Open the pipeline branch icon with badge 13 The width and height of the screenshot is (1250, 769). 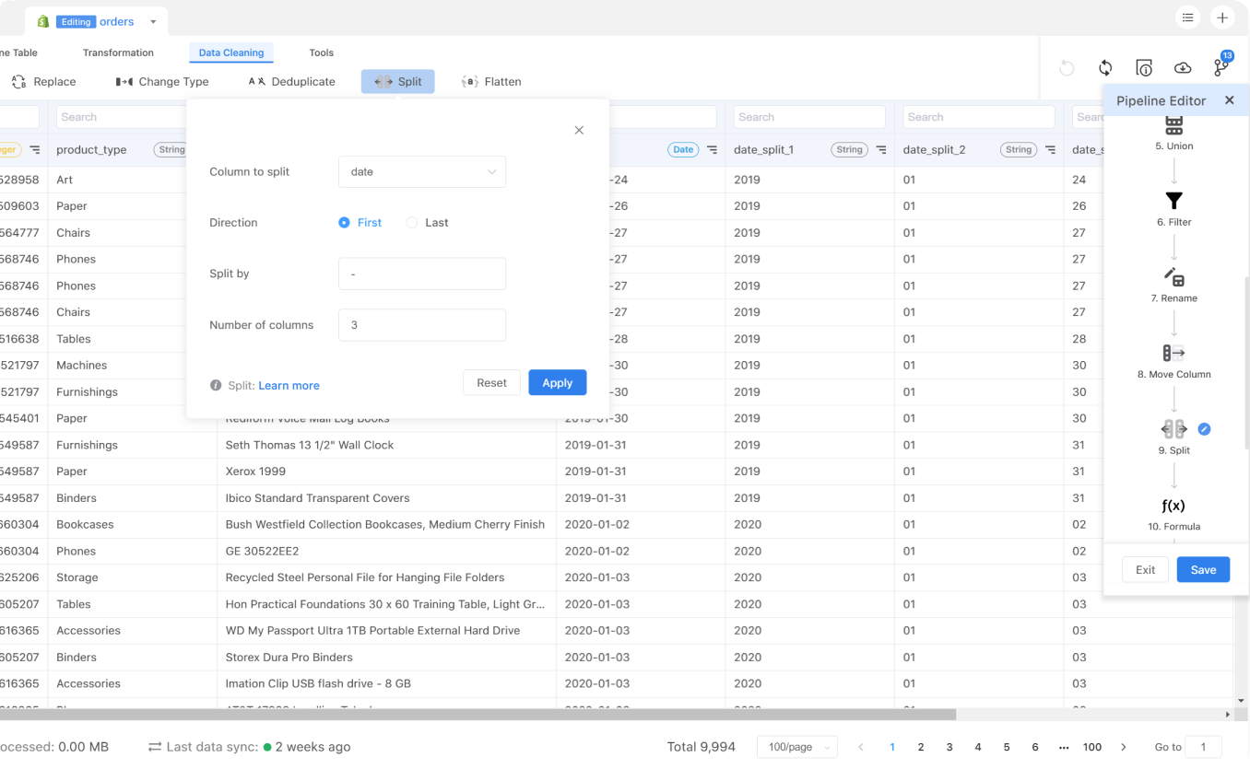click(x=1221, y=67)
